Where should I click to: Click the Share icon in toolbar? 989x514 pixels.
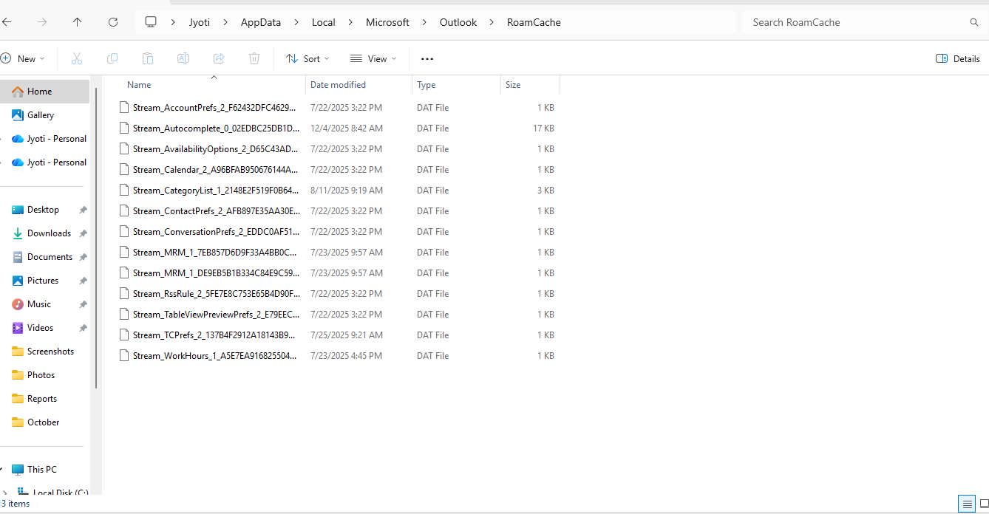pyautogui.click(x=219, y=58)
